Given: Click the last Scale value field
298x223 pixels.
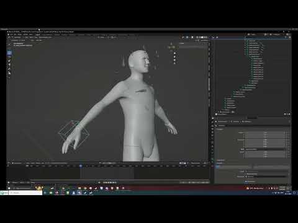Looking at the screenshot, I should tap(266, 157).
